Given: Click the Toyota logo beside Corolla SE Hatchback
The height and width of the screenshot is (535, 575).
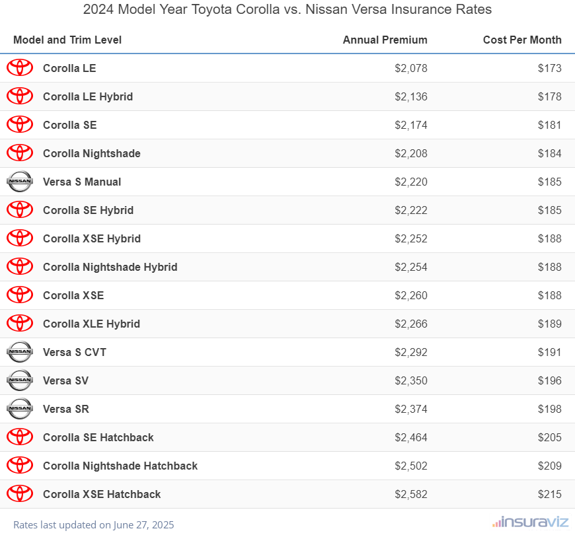Looking at the screenshot, I should pyautogui.click(x=20, y=437).
